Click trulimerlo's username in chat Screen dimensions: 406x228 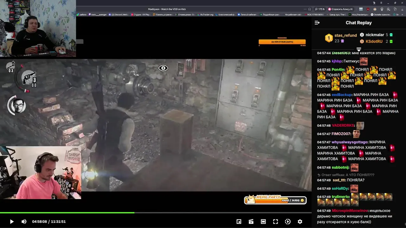tap(340, 197)
